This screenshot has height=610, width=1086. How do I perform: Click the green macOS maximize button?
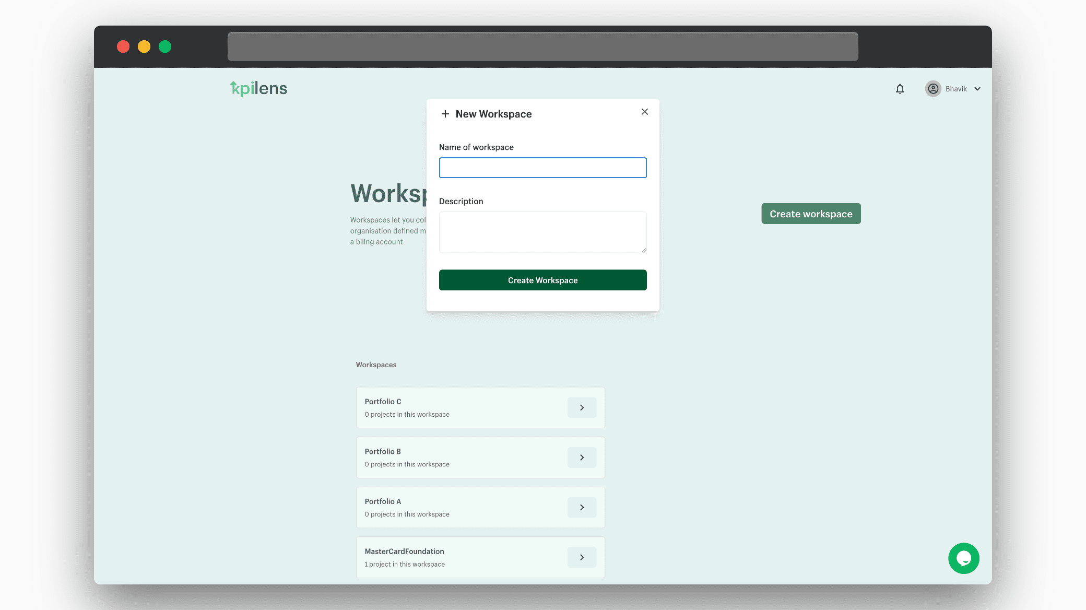(165, 46)
